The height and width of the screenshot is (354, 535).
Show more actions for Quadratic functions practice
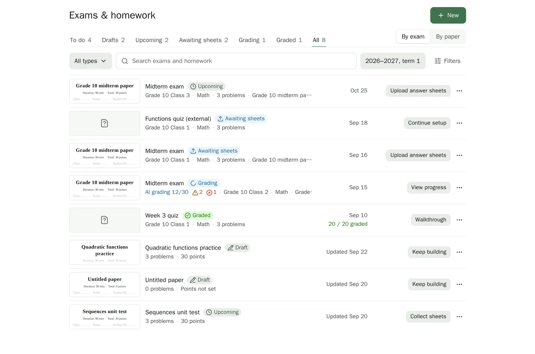pyautogui.click(x=459, y=252)
